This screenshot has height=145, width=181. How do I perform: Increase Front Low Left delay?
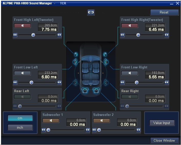pyautogui.click(x=59, y=82)
